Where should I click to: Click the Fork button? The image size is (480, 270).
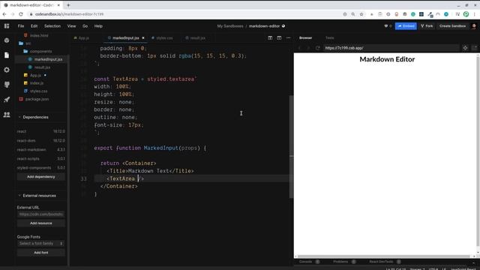tap(427, 26)
